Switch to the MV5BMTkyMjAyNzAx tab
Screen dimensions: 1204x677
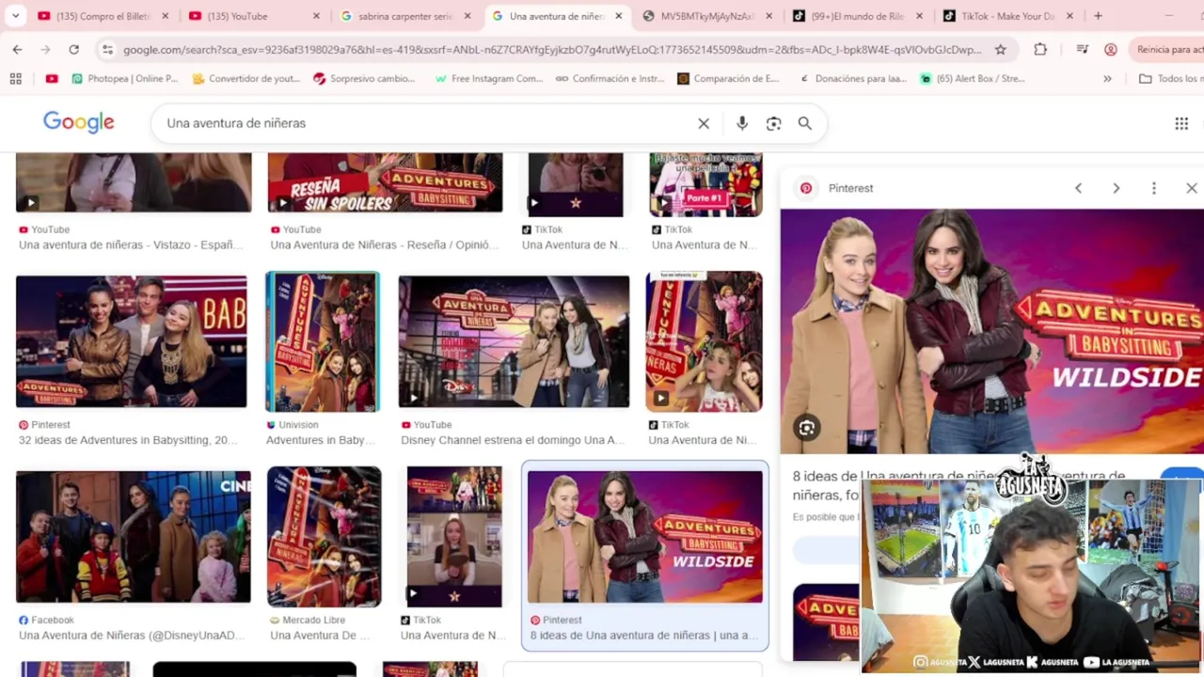pos(705,16)
